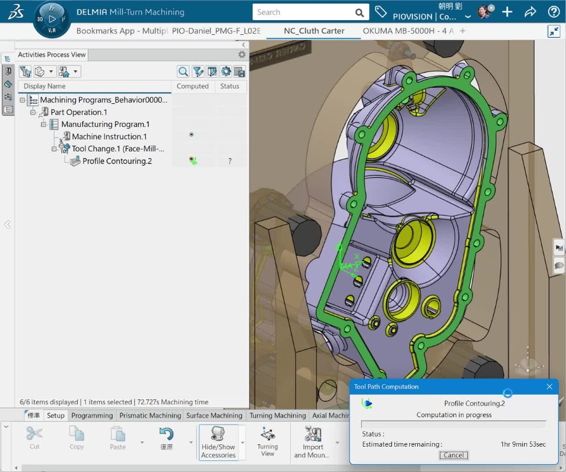Click the part/stock cube toolbar icon
566x472 pixels.
click(x=40, y=71)
